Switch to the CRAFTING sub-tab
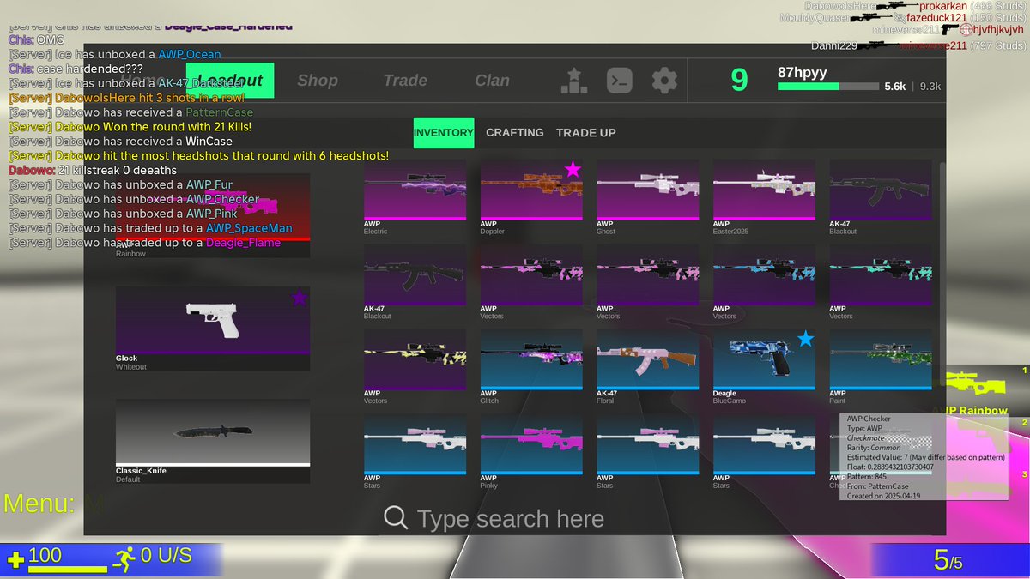The width and height of the screenshot is (1030, 579). 515,133
